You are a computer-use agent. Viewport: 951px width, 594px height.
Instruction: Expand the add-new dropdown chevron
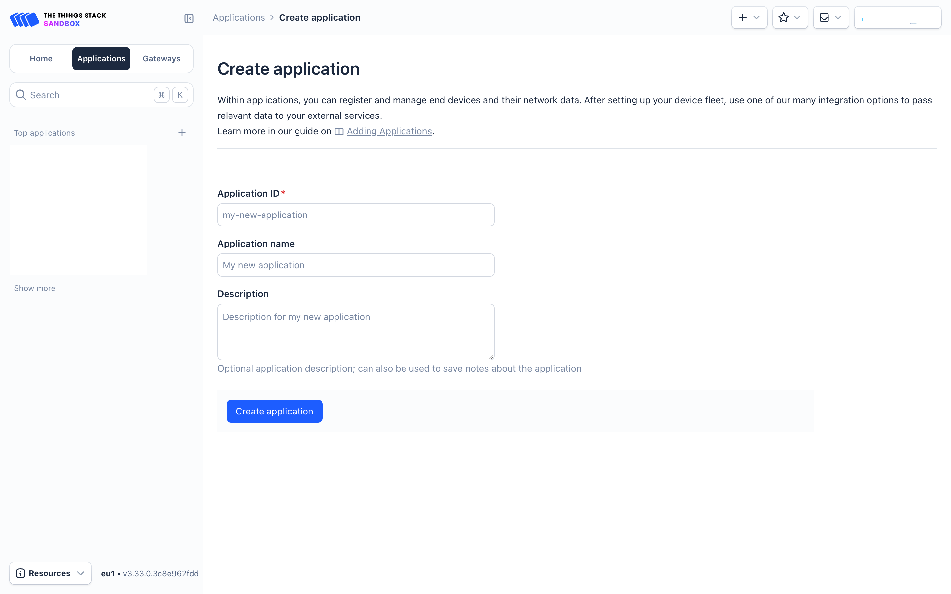click(x=757, y=18)
